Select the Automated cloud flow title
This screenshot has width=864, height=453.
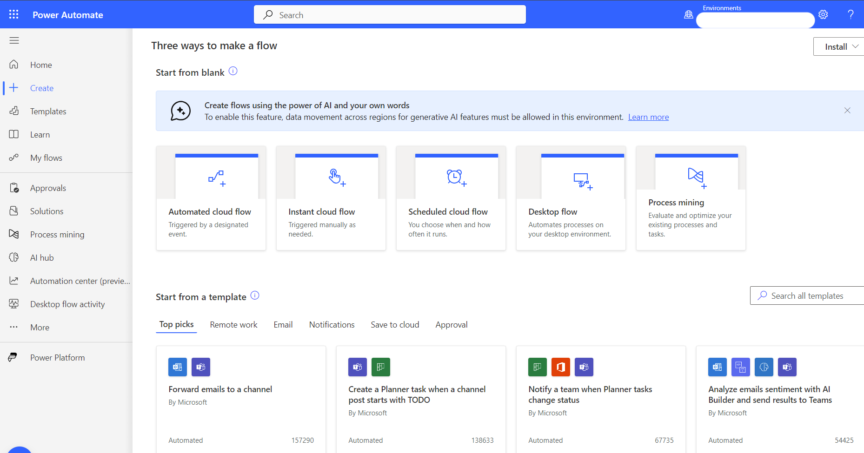click(x=210, y=212)
